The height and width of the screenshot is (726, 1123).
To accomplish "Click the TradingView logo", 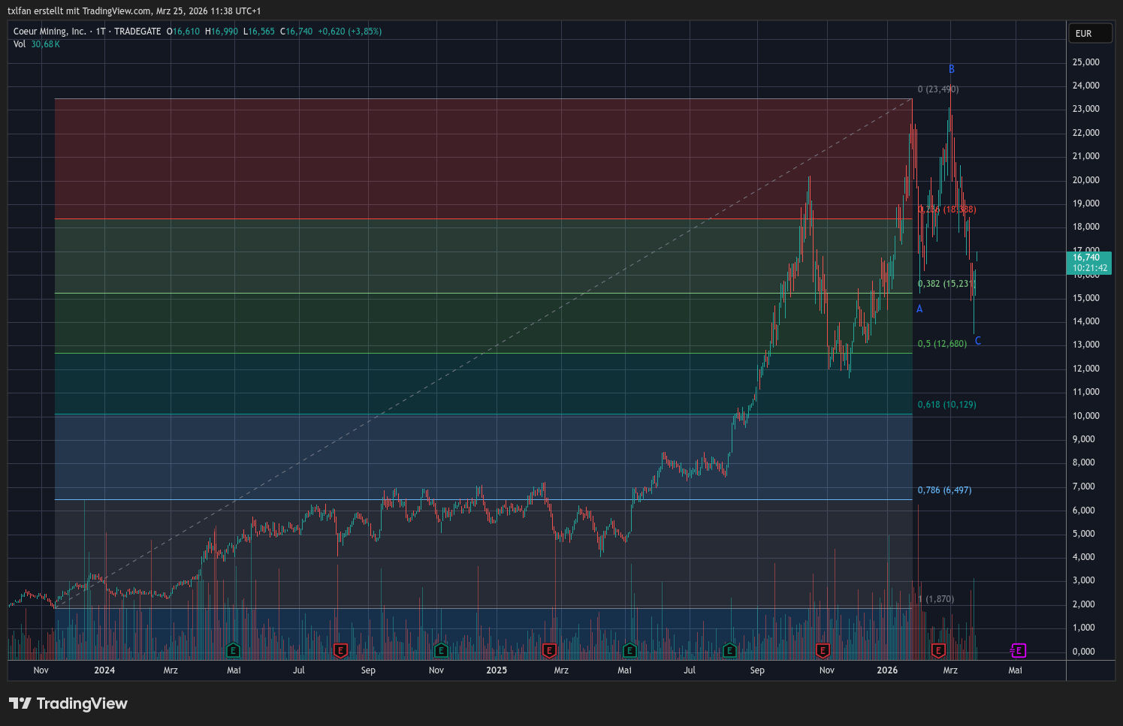I will point(68,703).
